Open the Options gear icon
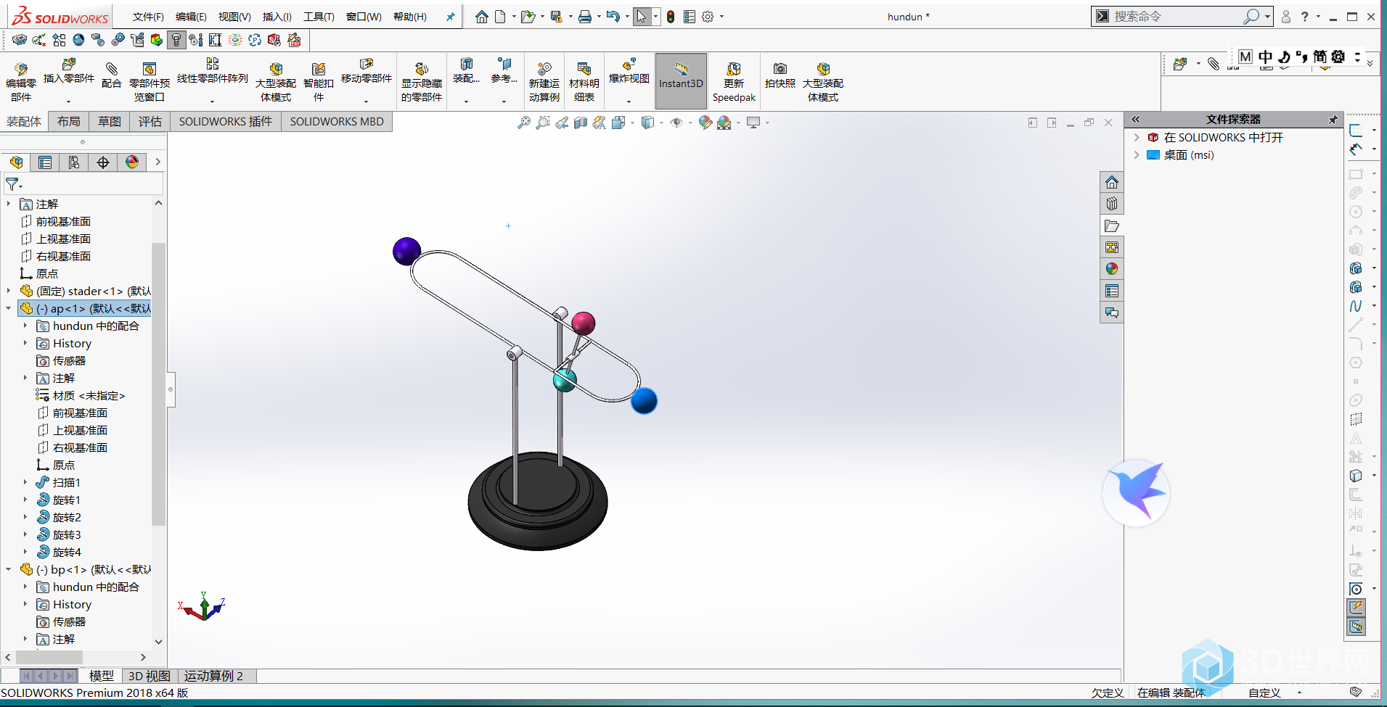Screen dimensions: 1387x707 (x=708, y=17)
